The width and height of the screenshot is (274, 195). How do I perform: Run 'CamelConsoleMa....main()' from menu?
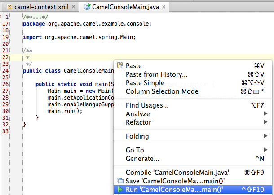click(x=193, y=190)
